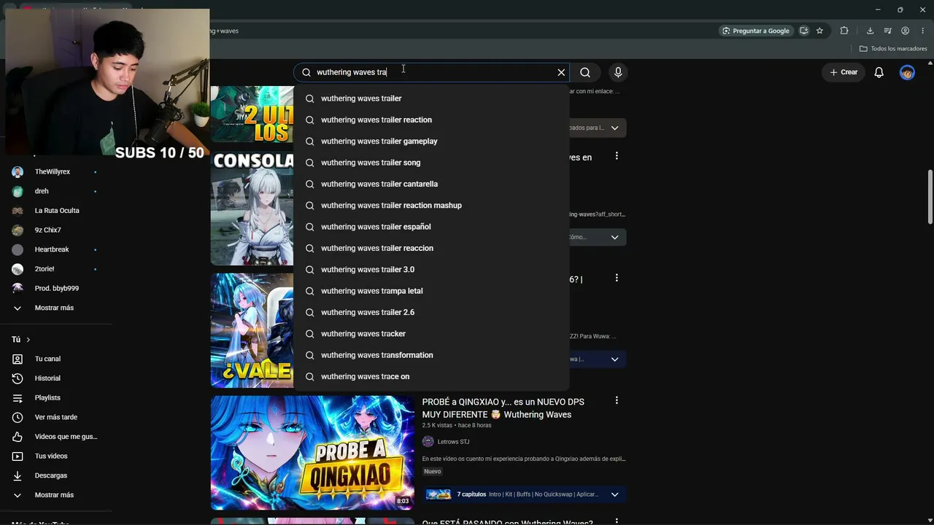This screenshot has width=934, height=525.
Task: Open the ¿VALE video thumbnail
Action: click(x=252, y=330)
